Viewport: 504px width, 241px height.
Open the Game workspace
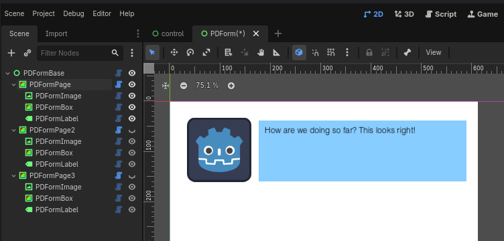(x=483, y=14)
